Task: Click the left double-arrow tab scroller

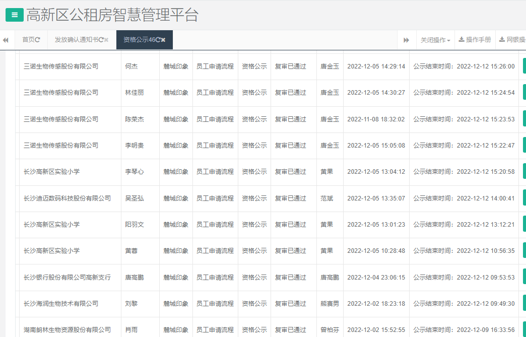Action: click(6, 40)
